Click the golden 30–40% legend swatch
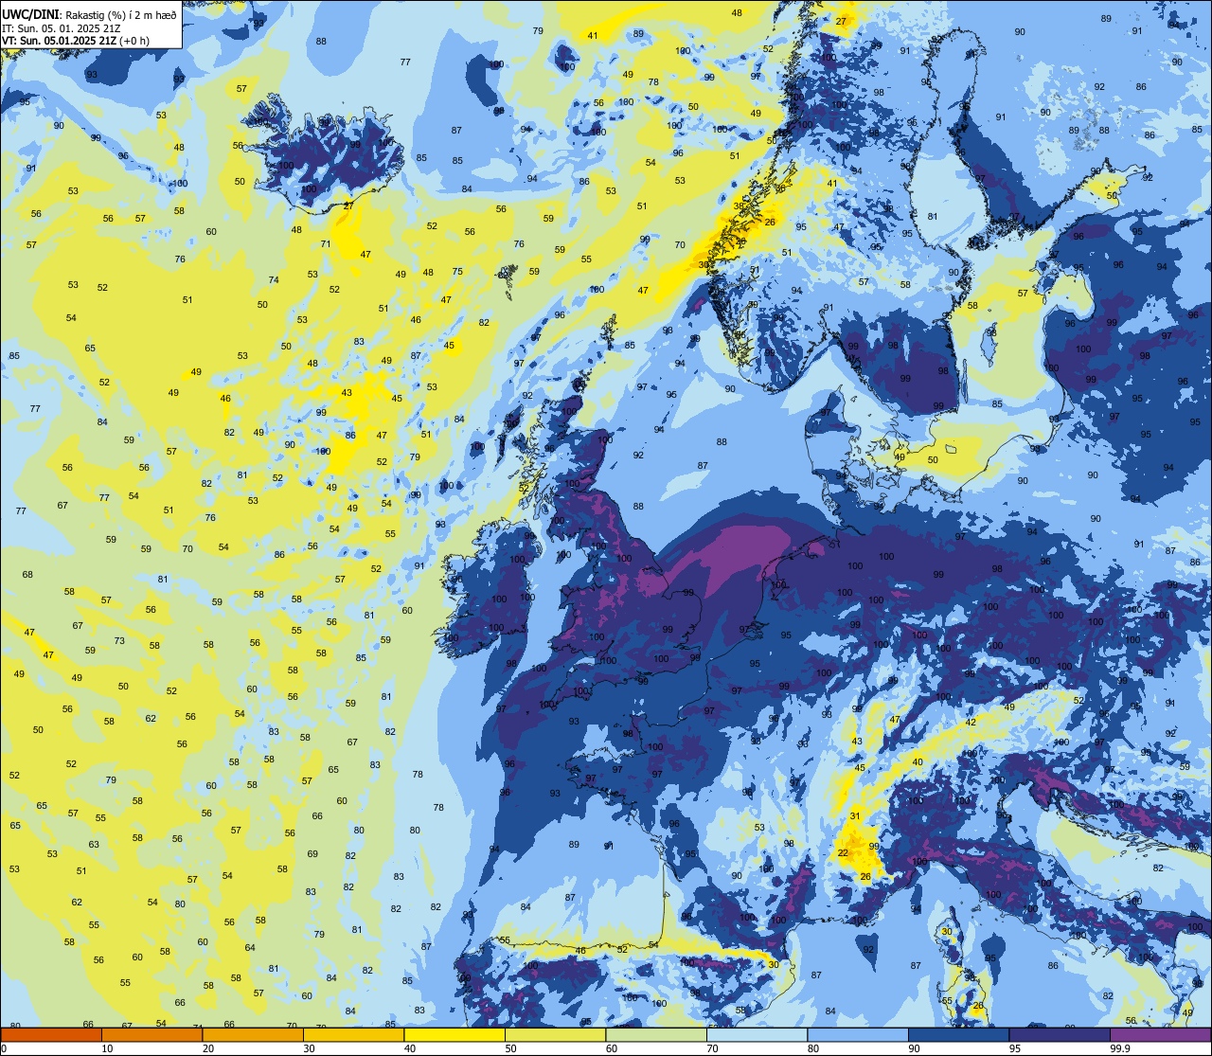The image size is (1212, 1056). tap(353, 1034)
